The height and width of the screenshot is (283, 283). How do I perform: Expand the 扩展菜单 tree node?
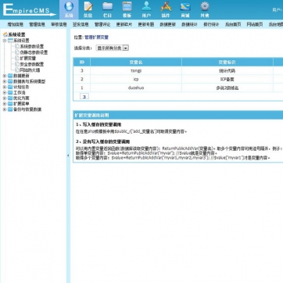[x=5, y=104]
